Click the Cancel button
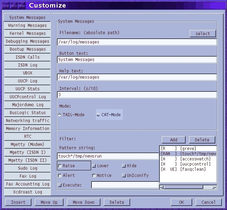This screenshot has width=227, height=210. (x=208, y=202)
